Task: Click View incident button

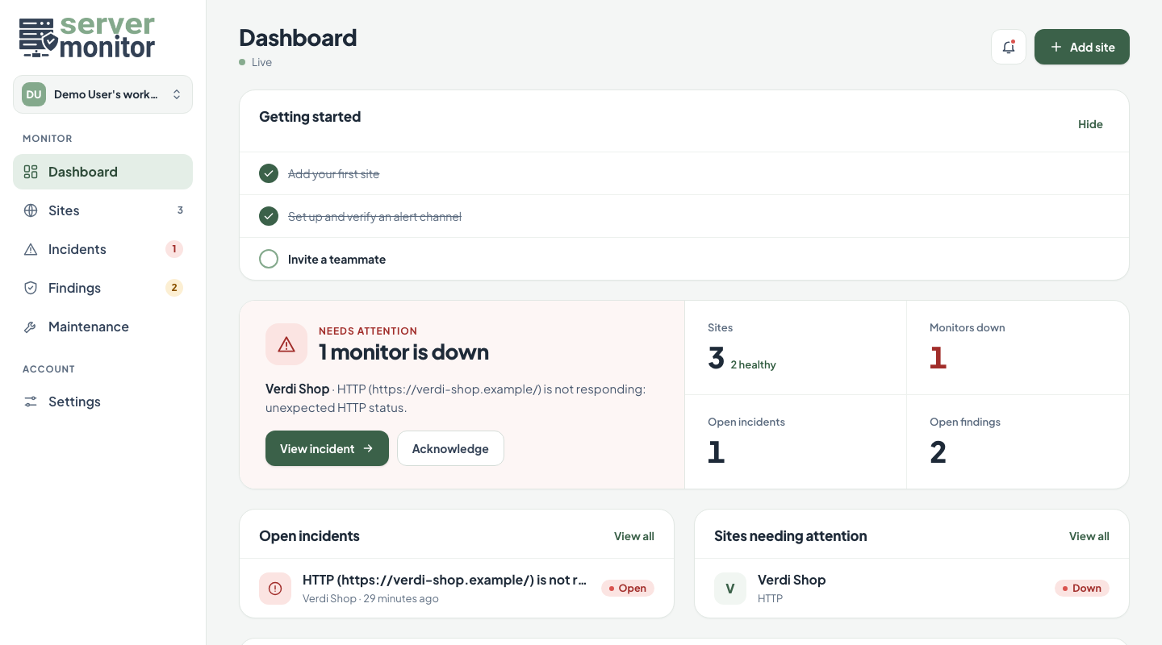Action: point(327,448)
